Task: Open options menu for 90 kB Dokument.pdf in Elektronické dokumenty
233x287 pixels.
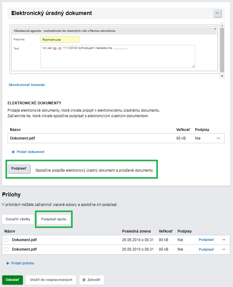Action: pyautogui.click(x=218, y=138)
